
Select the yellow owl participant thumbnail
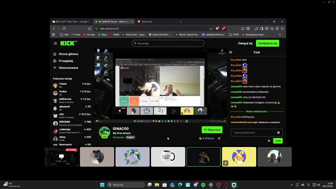(239, 157)
